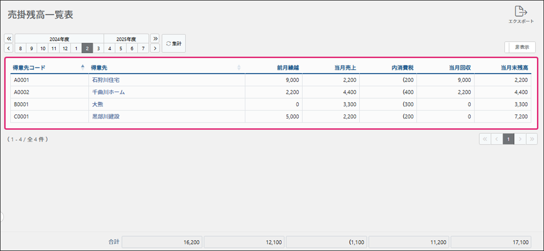
Task: Click the Export (エクスポート) icon
Action: pos(521,12)
